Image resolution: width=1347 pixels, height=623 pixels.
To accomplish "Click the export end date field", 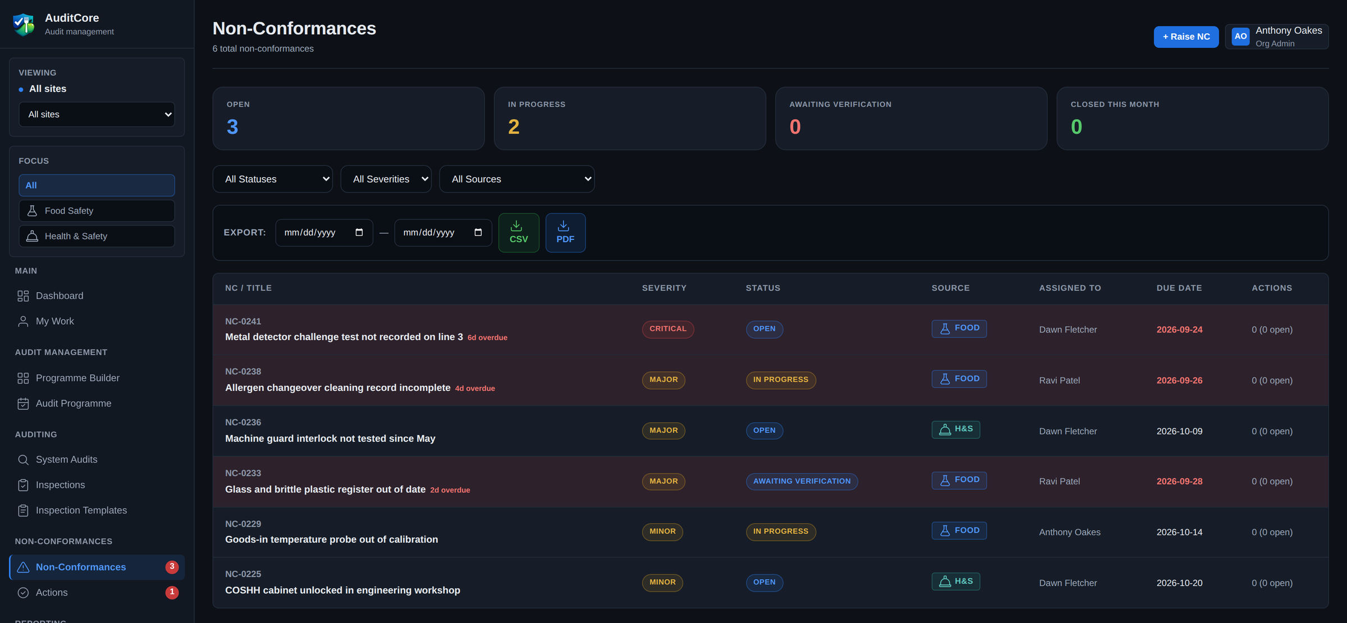I will pos(443,233).
